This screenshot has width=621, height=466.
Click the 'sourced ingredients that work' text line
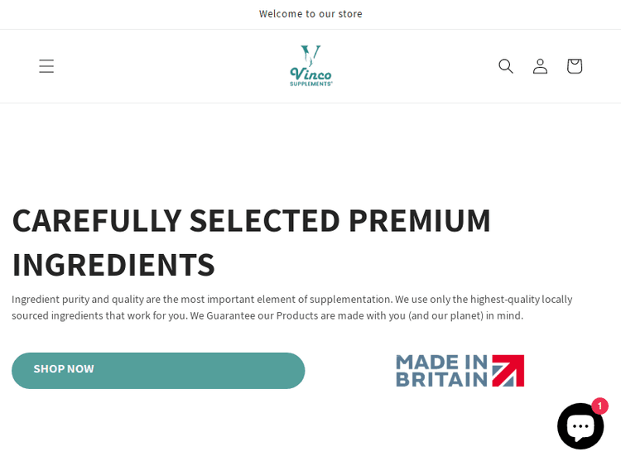point(267,315)
